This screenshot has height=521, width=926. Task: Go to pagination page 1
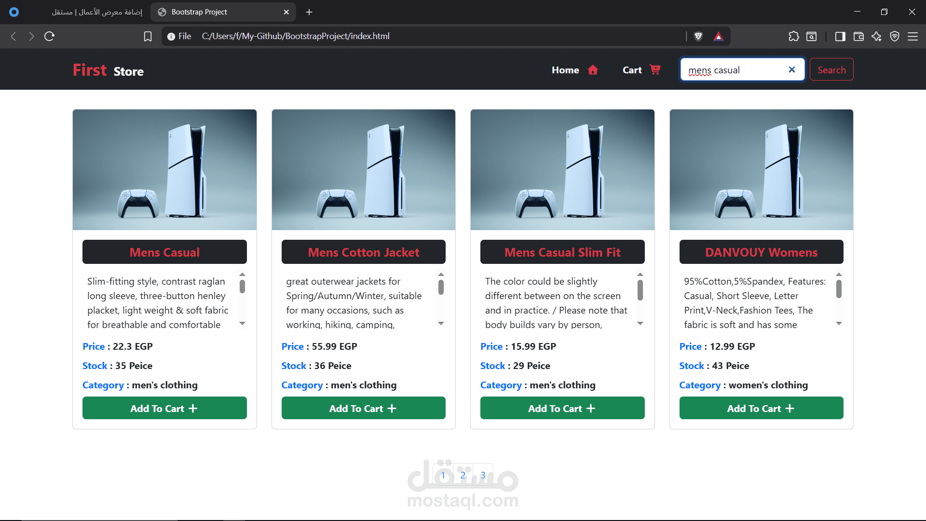[x=443, y=475]
